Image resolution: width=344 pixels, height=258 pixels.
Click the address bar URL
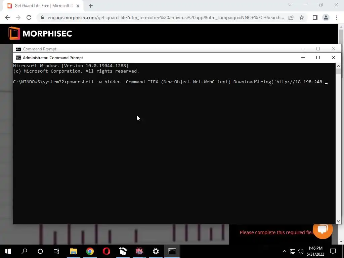pos(166,17)
